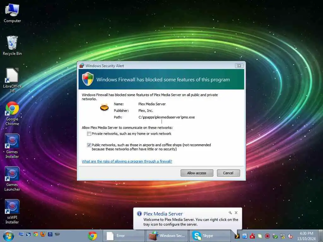Click the Show desktop strip at taskbar end
This screenshot has height=242, width=323.
[320, 236]
